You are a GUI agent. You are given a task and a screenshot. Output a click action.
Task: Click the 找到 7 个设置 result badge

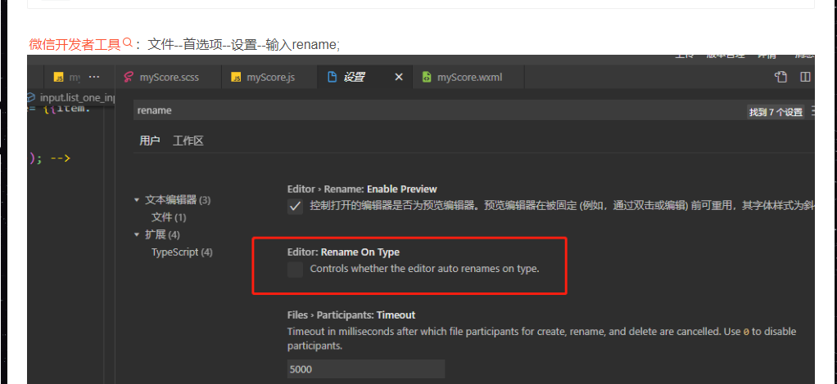pyautogui.click(x=776, y=113)
